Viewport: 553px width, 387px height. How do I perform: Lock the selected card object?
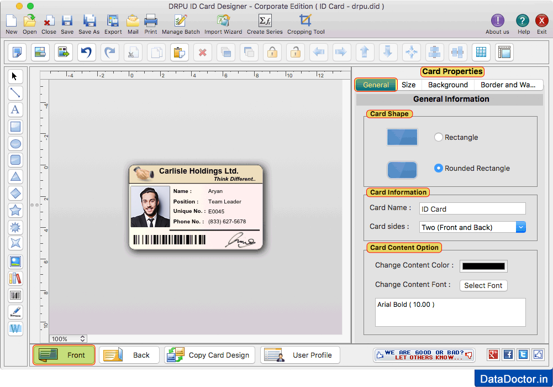coord(273,52)
